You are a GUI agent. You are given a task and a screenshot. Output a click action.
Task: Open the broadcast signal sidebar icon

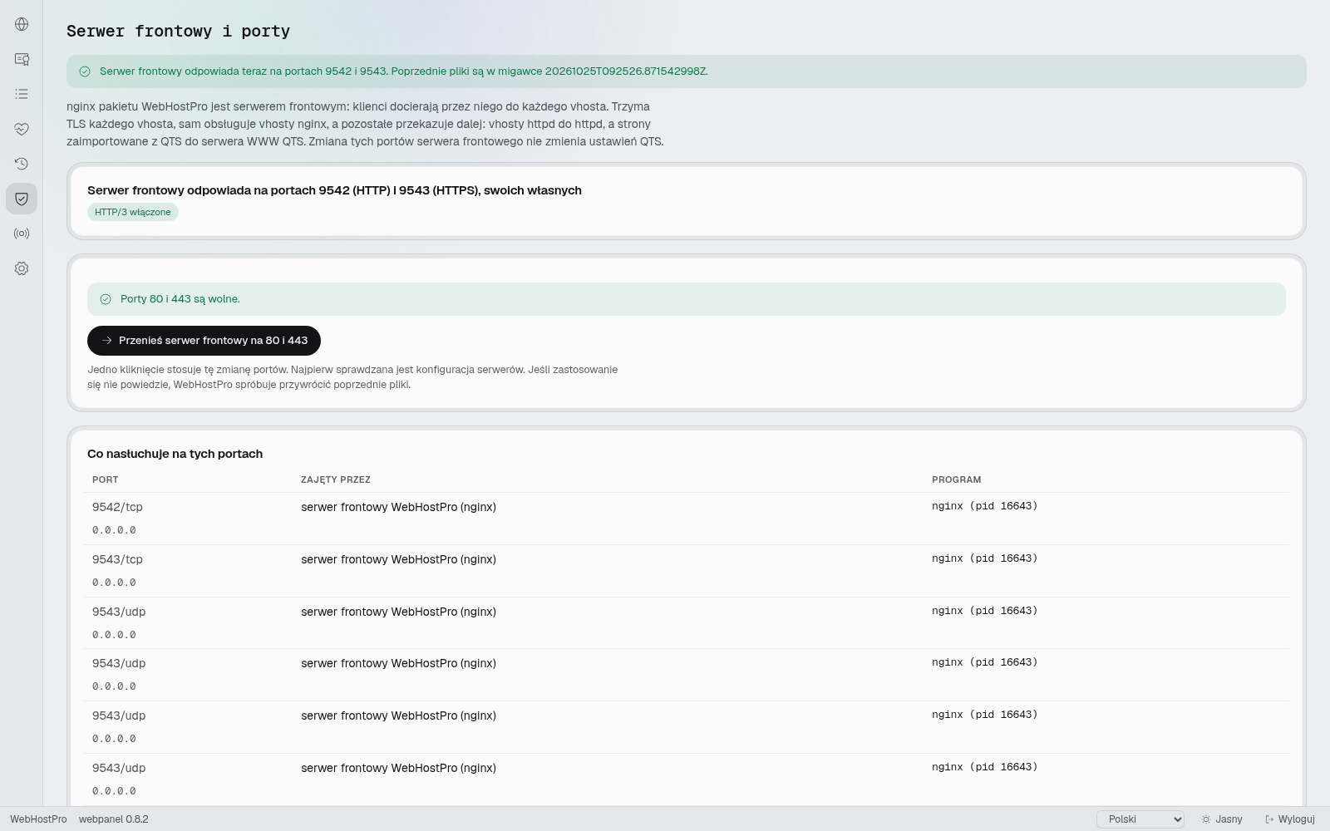tap(22, 234)
